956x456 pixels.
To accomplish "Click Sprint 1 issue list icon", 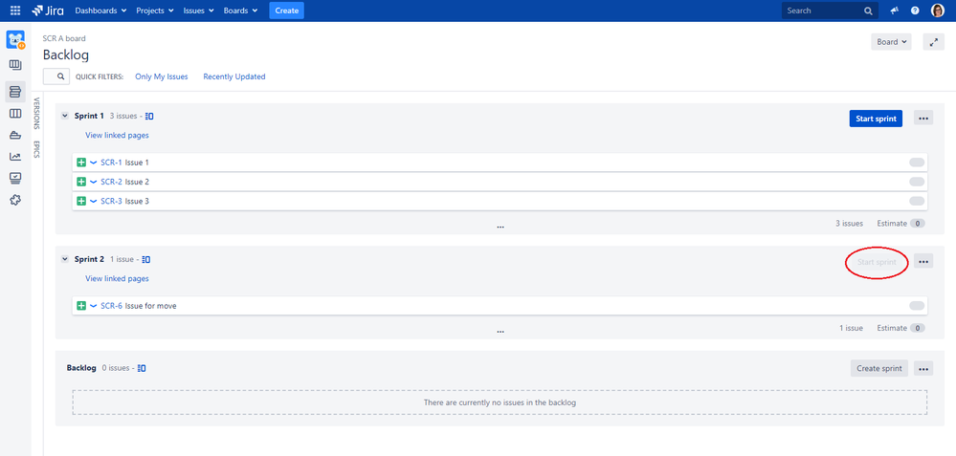I will pos(149,117).
